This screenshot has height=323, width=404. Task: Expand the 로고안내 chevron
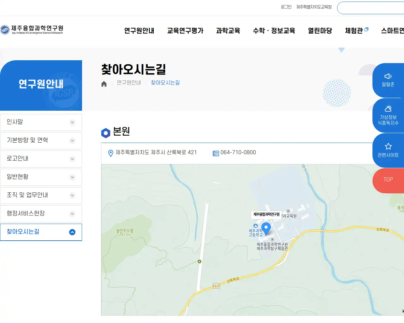pos(72,159)
